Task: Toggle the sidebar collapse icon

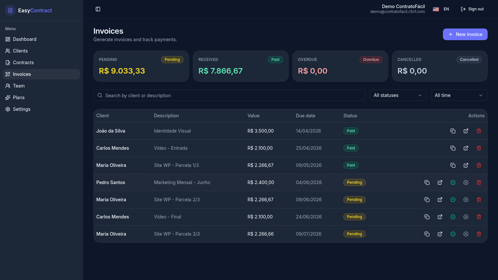Action: pos(98,9)
